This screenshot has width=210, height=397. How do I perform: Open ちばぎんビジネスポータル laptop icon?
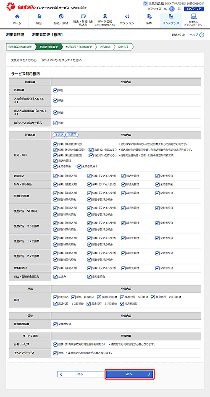point(194,16)
